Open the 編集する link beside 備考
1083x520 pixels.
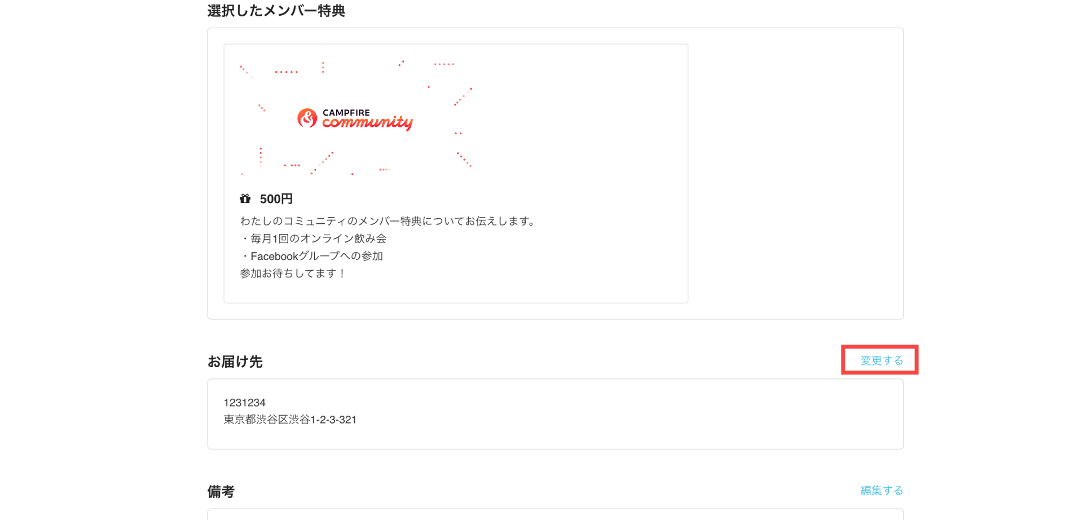click(x=882, y=491)
